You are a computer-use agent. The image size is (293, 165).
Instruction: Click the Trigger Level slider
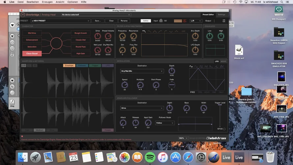coord(219,115)
